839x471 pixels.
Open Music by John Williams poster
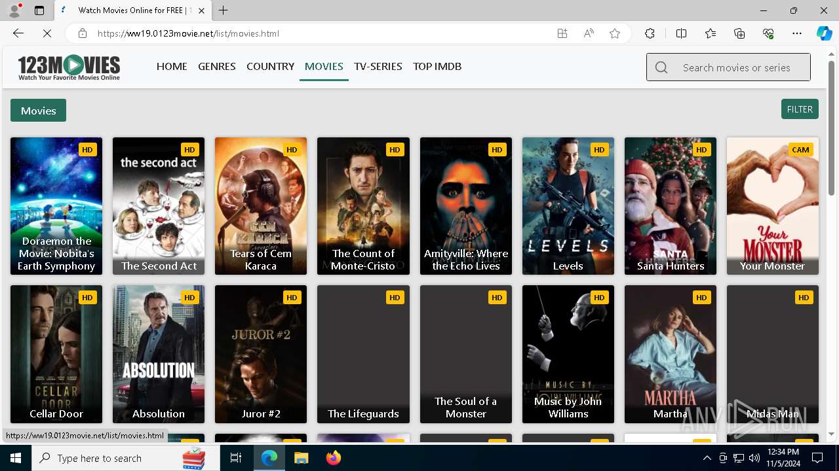coord(568,354)
